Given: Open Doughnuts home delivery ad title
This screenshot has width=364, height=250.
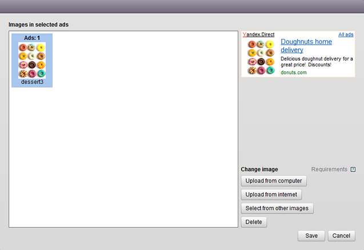Looking at the screenshot, I should pyautogui.click(x=306, y=46).
